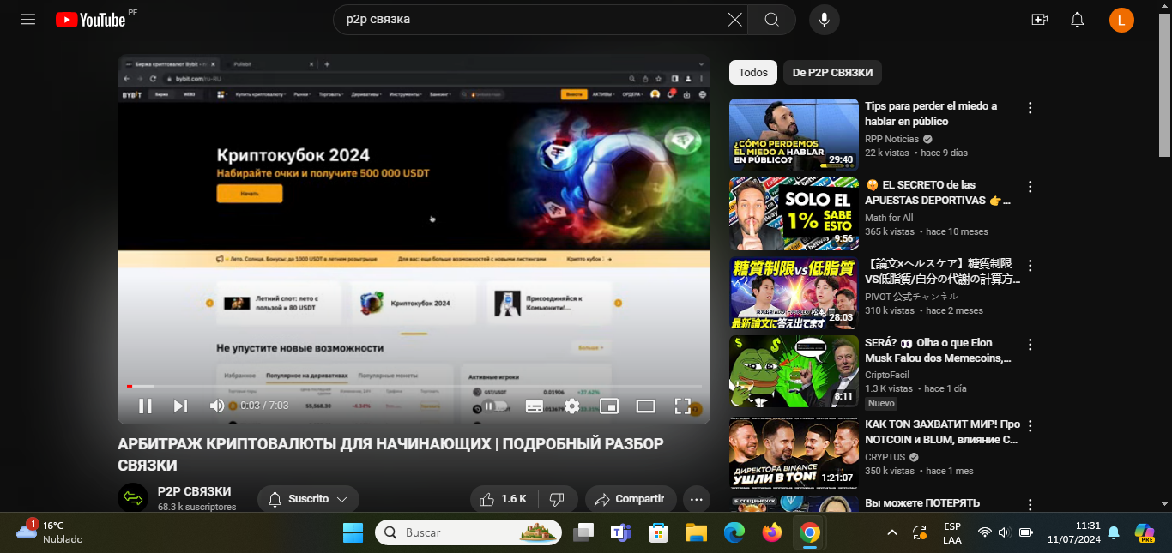The height and width of the screenshot is (553, 1172).
Task: Expand the Suscrito notification dropdown
Action: [x=308, y=499]
